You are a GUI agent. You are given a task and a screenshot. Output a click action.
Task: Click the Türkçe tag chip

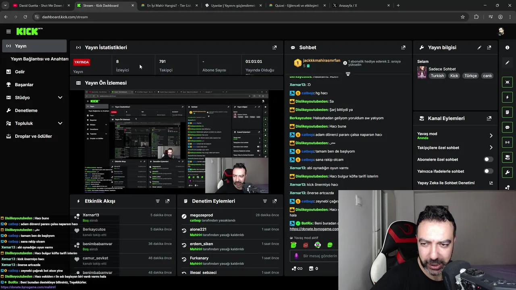tap(470, 76)
